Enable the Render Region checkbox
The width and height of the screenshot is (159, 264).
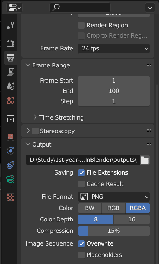tap(82, 26)
